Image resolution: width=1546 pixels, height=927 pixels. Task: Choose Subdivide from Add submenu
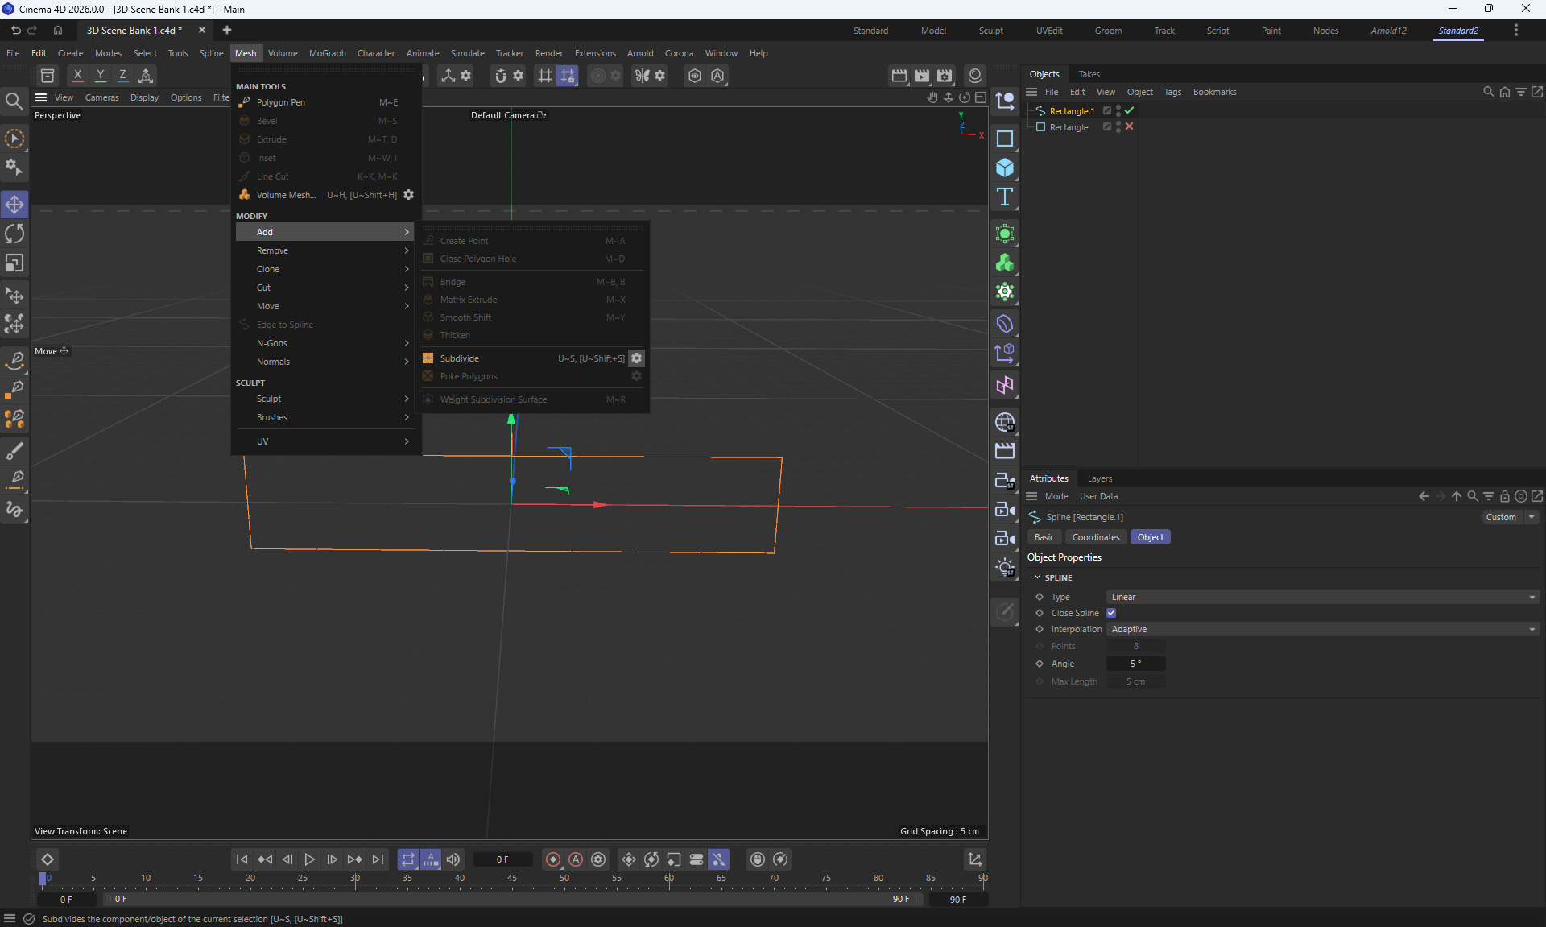click(x=460, y=358)
